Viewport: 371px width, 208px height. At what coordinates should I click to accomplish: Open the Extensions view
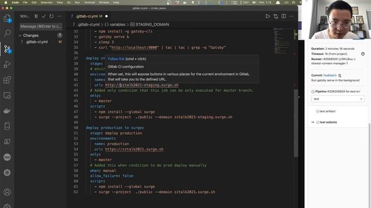(x=7, y=80)
